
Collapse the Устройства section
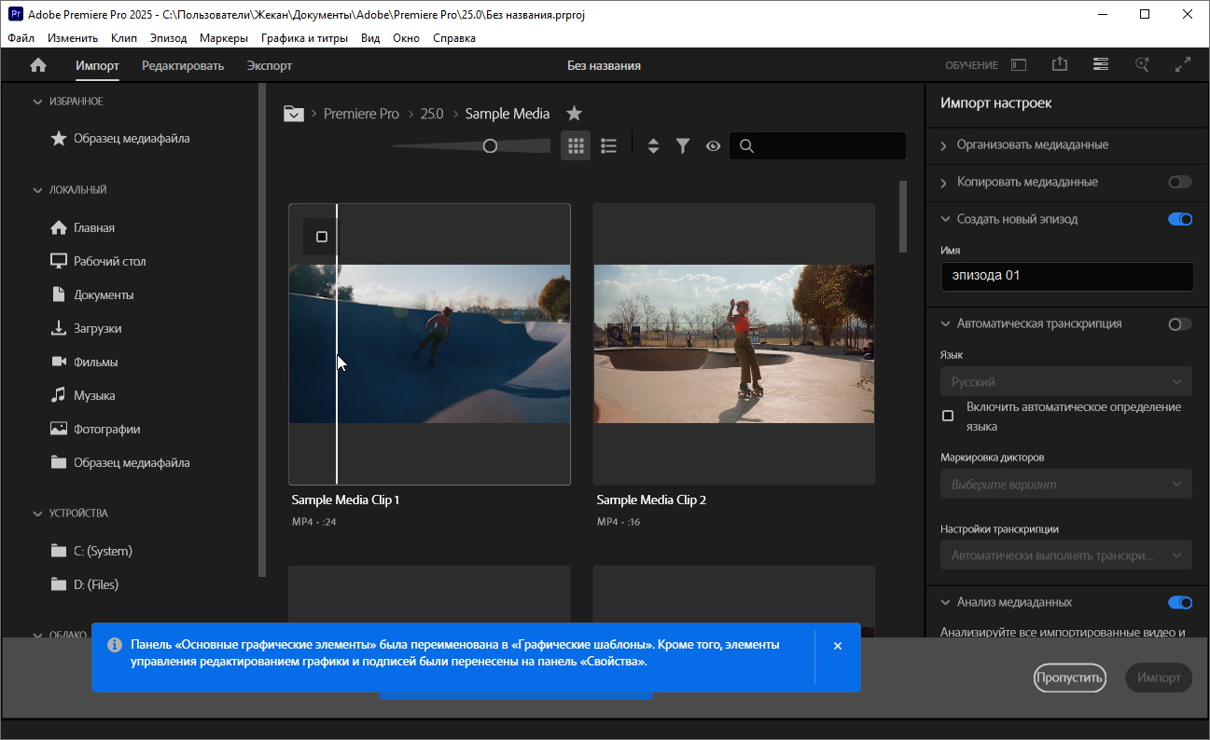point(37,513)
